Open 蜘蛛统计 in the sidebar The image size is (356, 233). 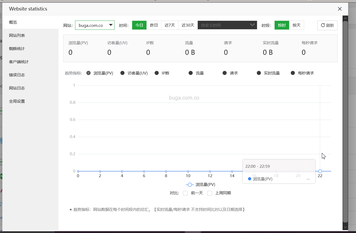(17, 49)
